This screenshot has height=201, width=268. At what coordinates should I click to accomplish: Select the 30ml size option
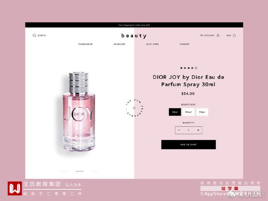pyautogui.click(x=175, y=112)
